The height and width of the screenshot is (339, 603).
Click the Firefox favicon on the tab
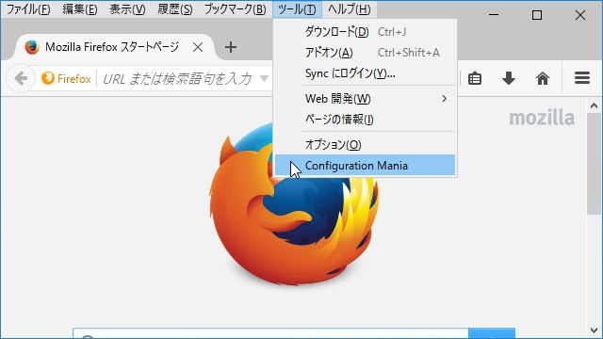click(32, 47)
